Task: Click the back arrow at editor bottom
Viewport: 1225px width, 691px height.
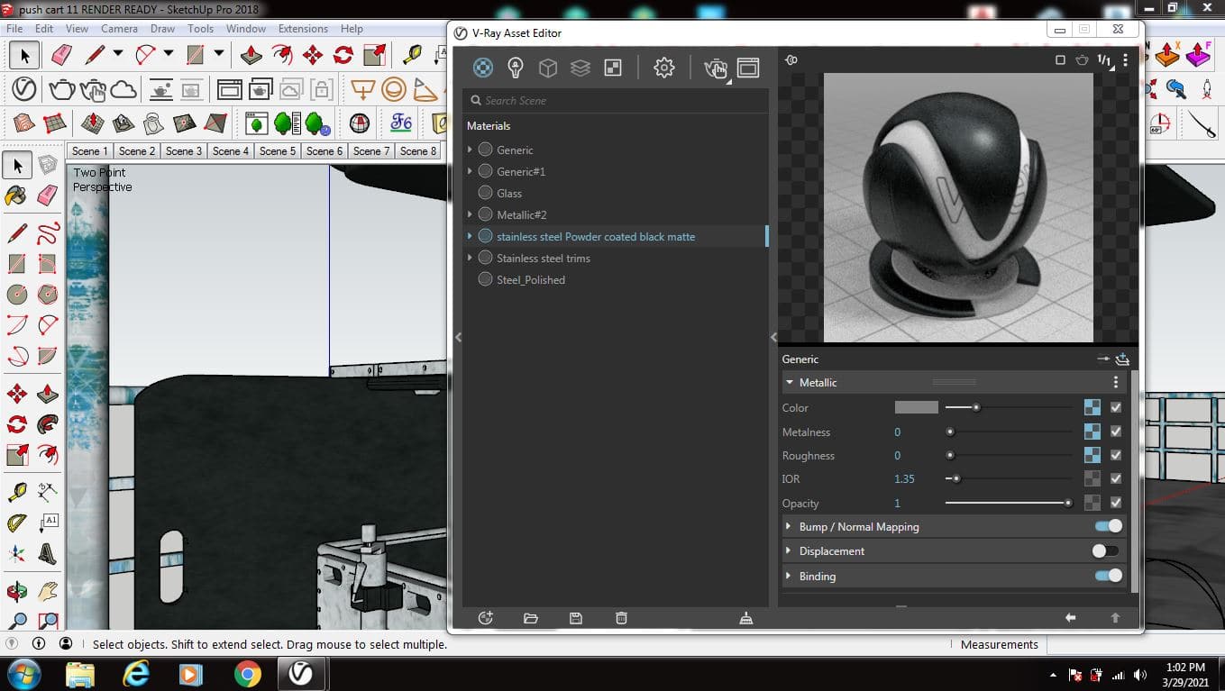Action: pyautogui.click(x=1070, y=618)
